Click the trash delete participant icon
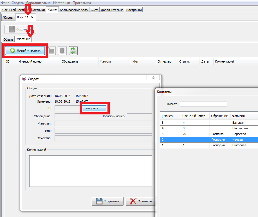 pos(62,50)
